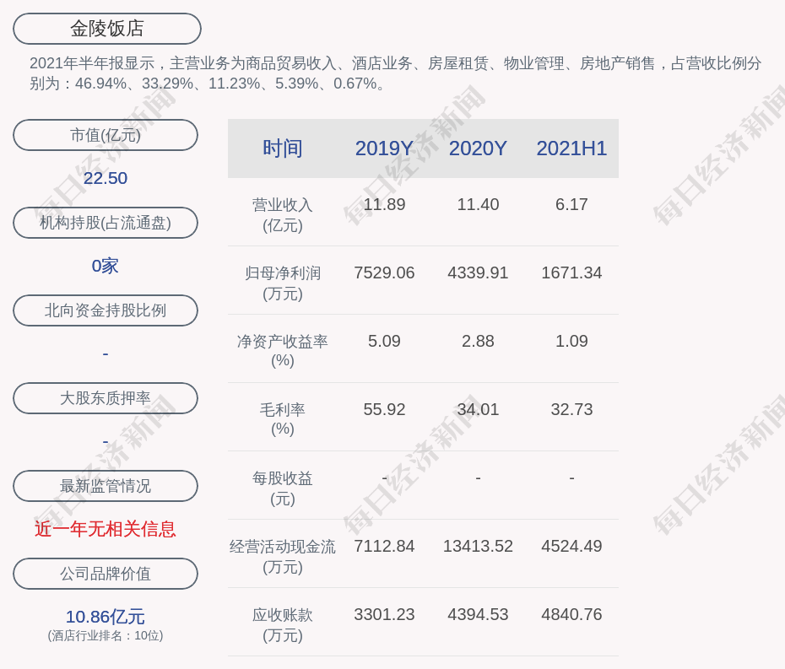Click the 营业收入(亿元) row label
This screenshot has height=669, width=785.
tap(283, 214)
